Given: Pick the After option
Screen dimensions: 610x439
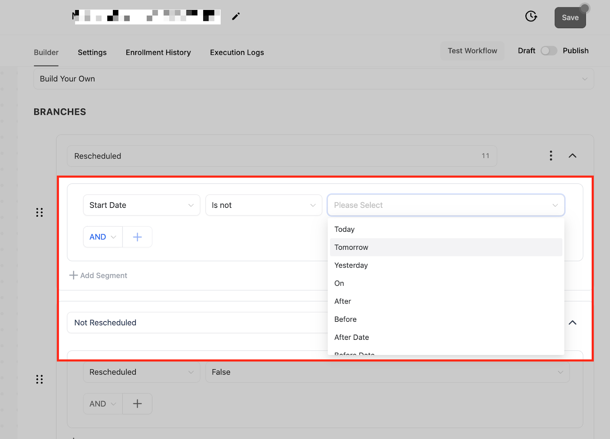Looking at the screenshot, I should tap(446, 301).
